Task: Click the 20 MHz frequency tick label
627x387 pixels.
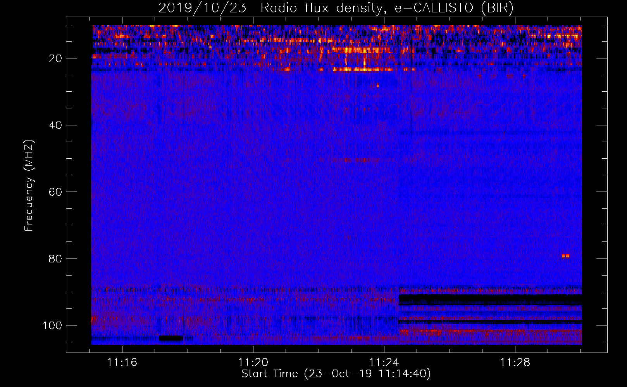Action: 55,58
